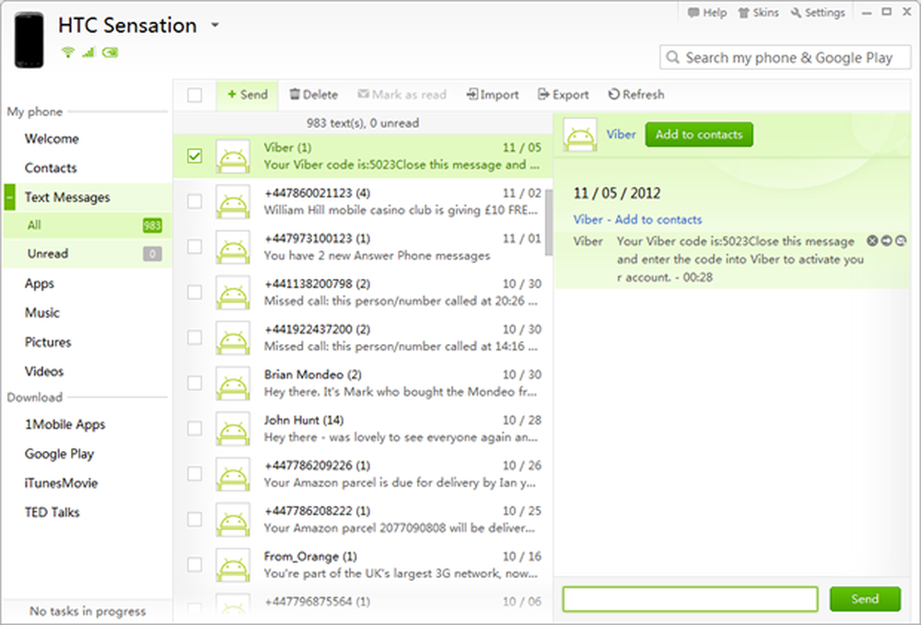Check the +441138200798 conversation checkbox
The height and width of the screenshot is (625, 921).
194,293
